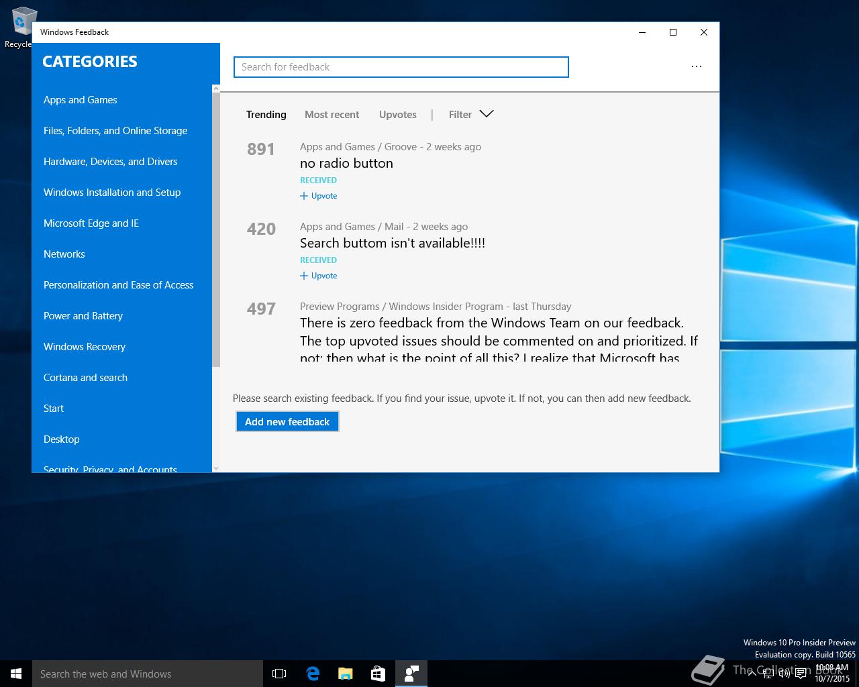Choose Windows Installation and Setup category
This screenshot has width=859, height=687.
tap(112, 193)
